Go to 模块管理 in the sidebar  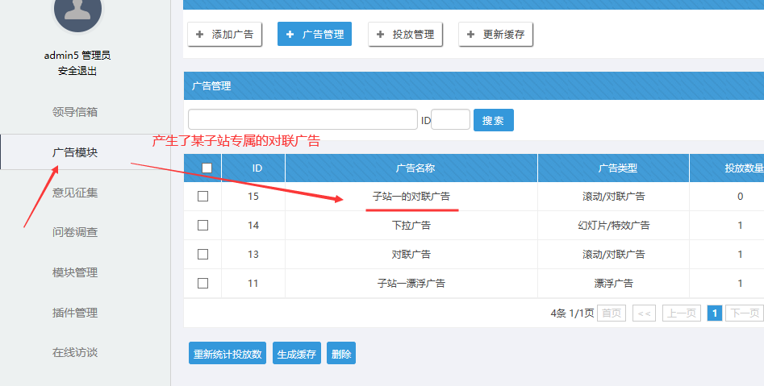pos(75,272)
